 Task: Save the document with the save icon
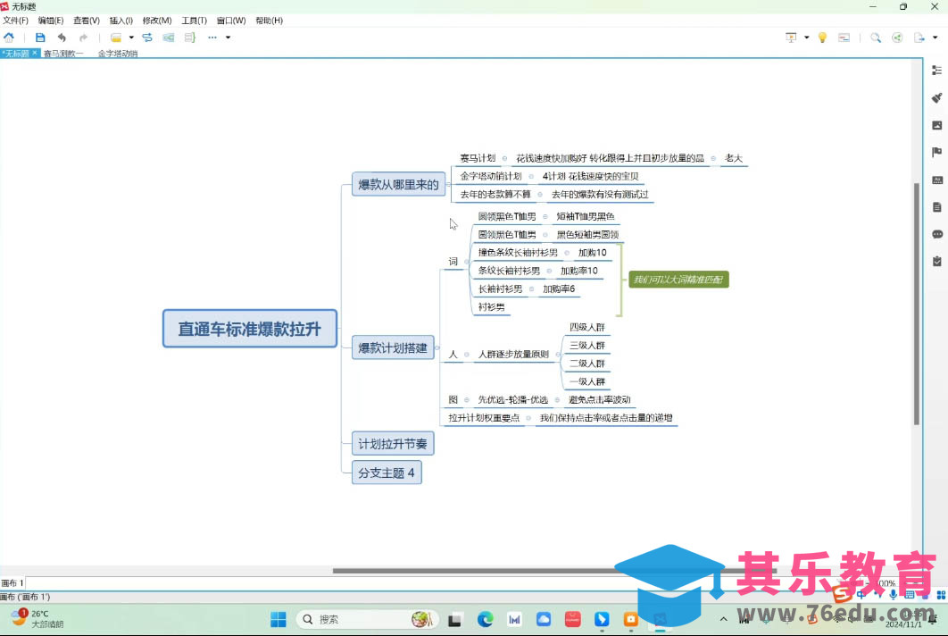[39, 38]
